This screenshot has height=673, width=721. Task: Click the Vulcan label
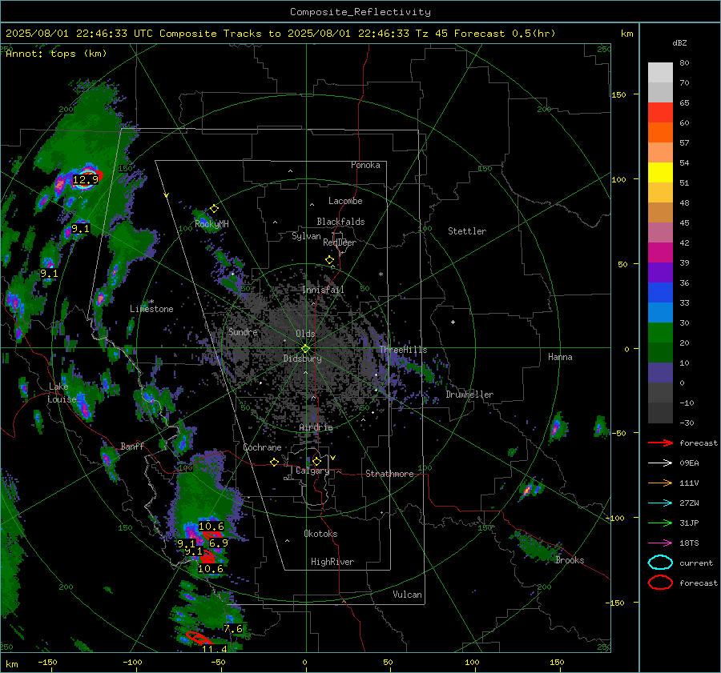[x=407, y=595]
